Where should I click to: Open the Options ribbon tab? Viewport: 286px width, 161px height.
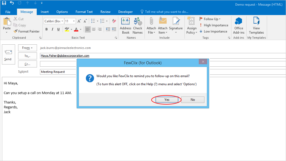point(62,12)
